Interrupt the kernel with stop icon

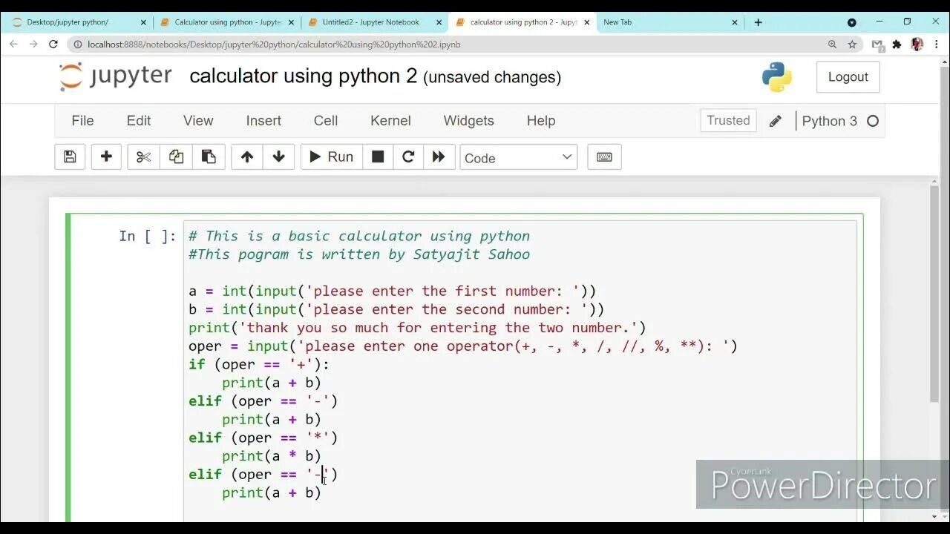[x=378, y=156]
